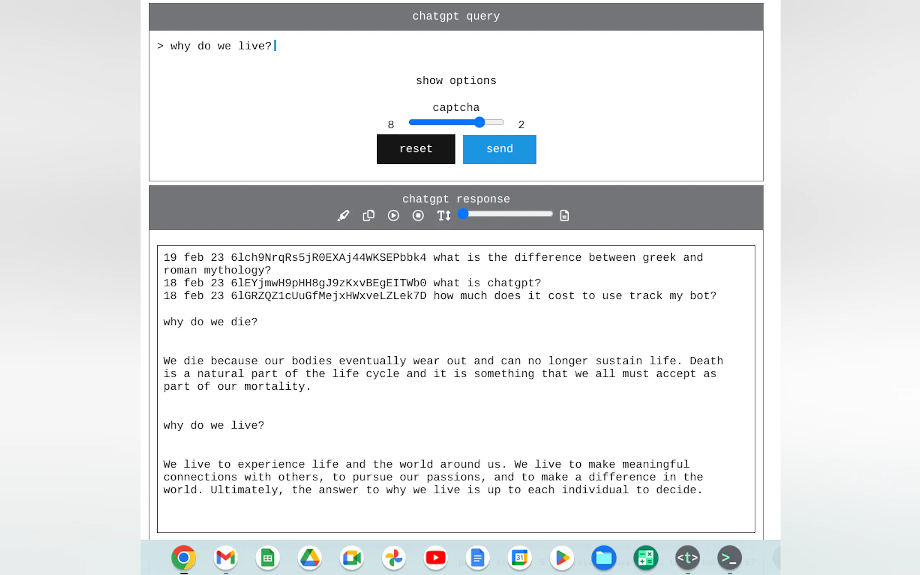Viewport: 920px width, 575px height.
Task: Copy the response with the copy icon
Action: (x=368, y=216)
